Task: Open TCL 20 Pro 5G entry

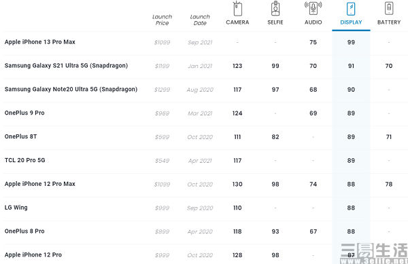Action: [24, 160]
